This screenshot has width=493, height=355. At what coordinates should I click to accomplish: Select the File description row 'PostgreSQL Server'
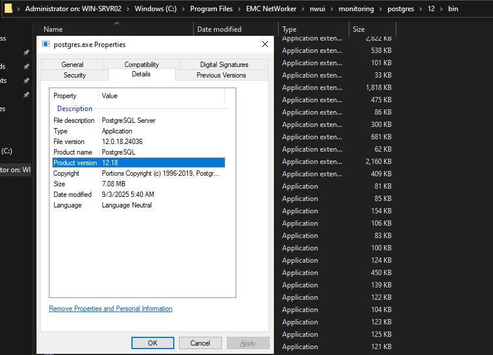tap(138, 120)
